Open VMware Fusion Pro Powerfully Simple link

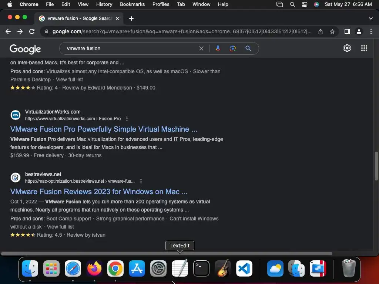104,129
